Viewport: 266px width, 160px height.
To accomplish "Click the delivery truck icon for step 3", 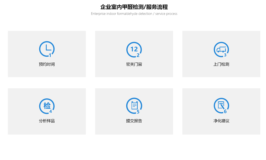I will tap(221, 49).
